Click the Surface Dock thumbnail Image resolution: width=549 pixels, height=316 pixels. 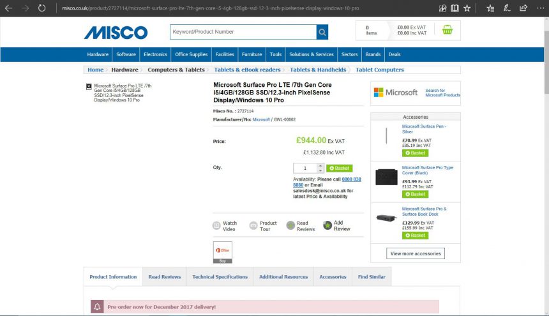386,218
